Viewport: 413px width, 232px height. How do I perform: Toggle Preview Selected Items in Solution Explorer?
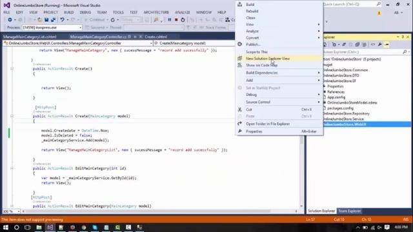pos(387,44)
